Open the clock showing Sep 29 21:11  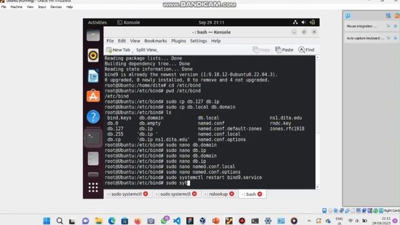211,22
